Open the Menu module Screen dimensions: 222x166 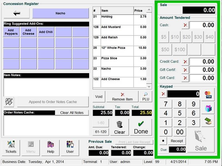coord(31,148)
